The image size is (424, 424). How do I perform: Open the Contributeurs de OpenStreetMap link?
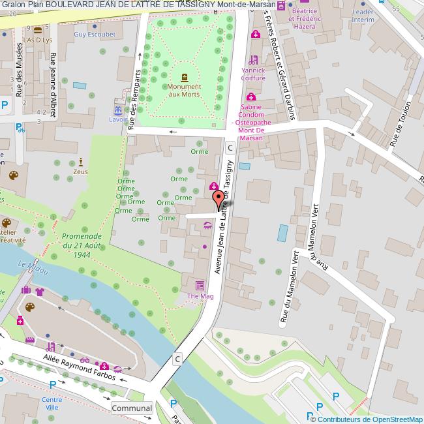tap(365, 419)
